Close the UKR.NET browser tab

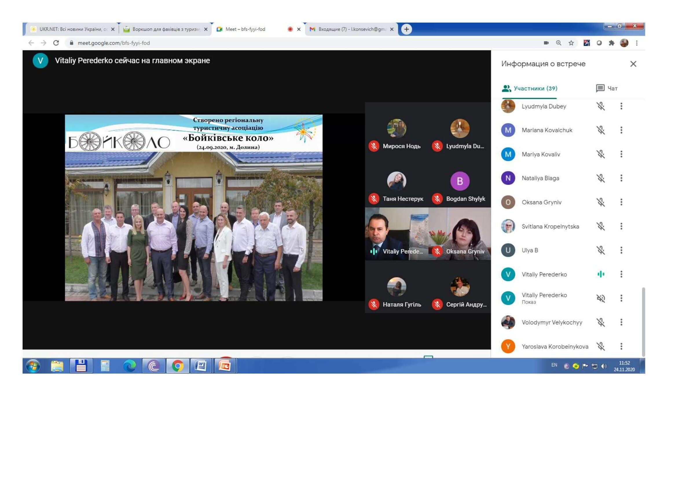tap(113, 29)
